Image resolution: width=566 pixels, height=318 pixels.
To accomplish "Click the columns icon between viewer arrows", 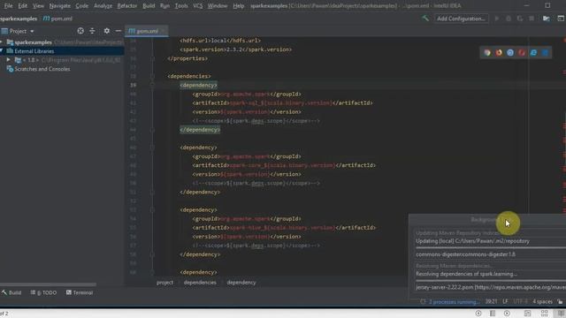I will (x=493, y=314).
